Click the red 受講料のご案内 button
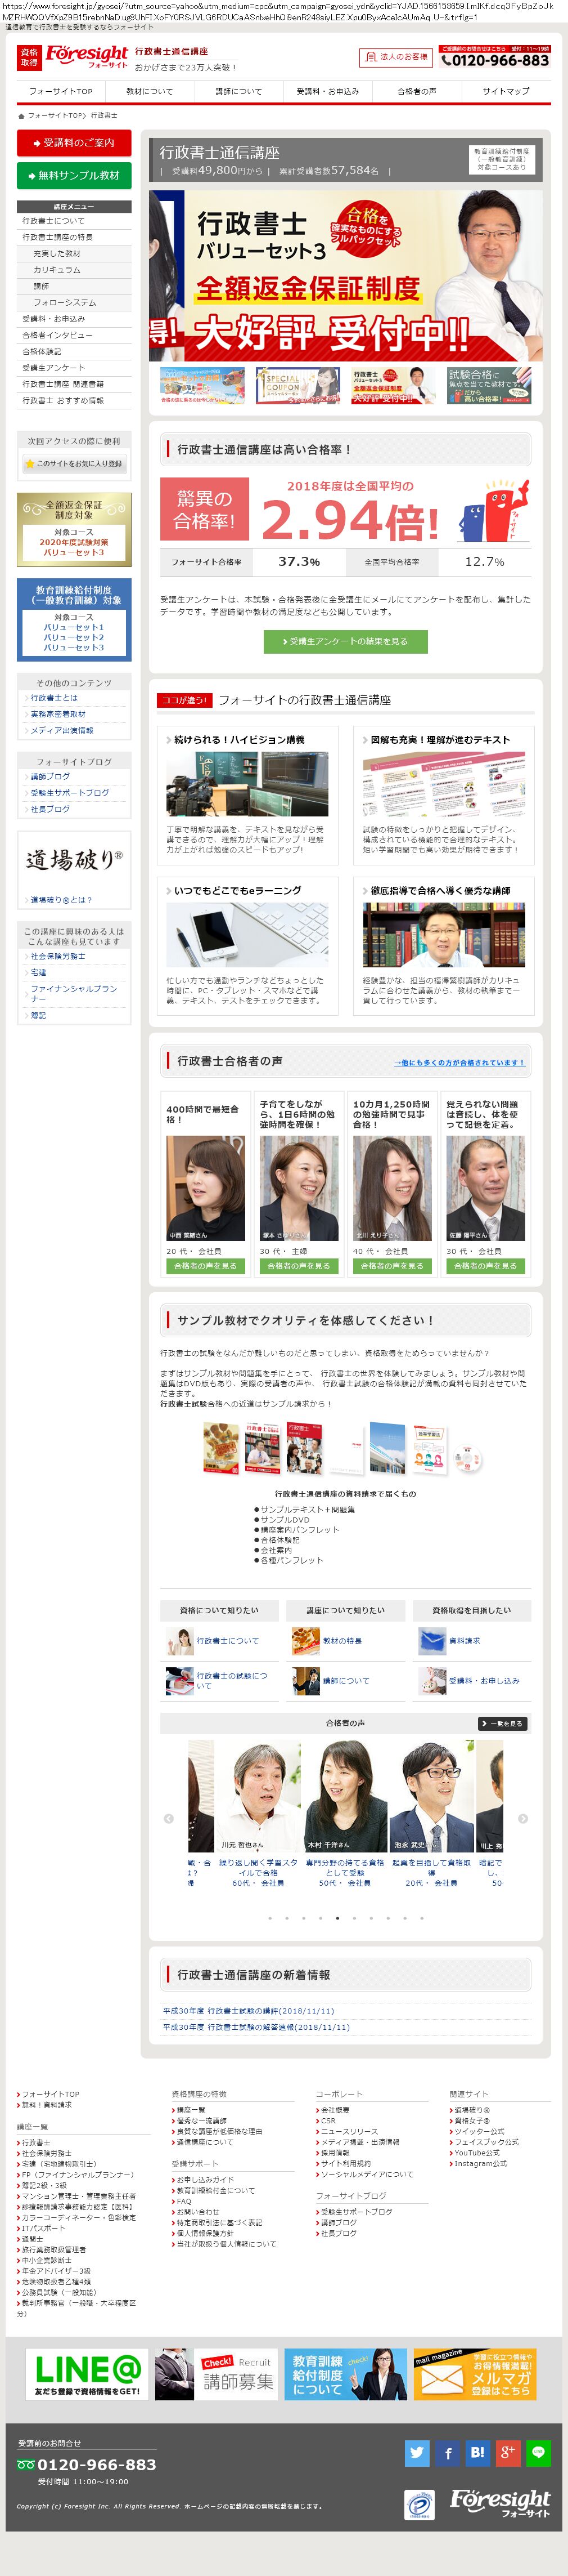 pos(74,143)
